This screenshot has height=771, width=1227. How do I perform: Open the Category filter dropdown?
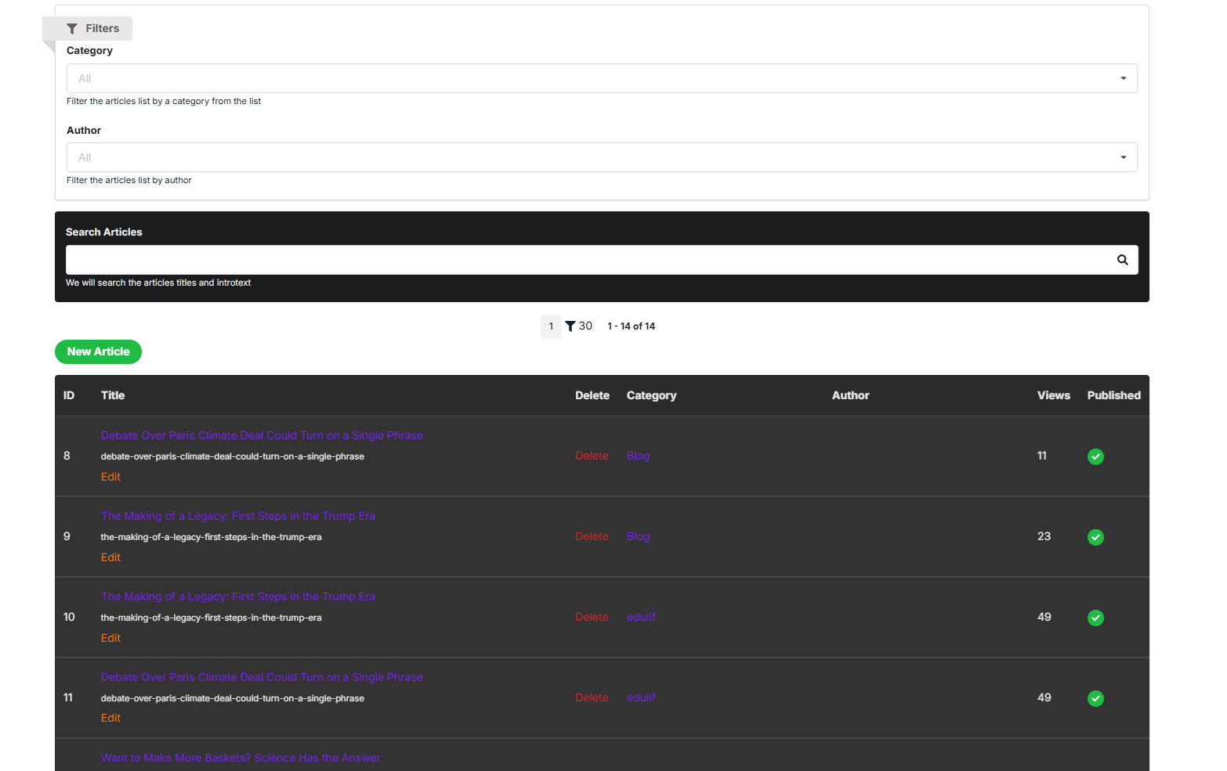click(602, 78)
